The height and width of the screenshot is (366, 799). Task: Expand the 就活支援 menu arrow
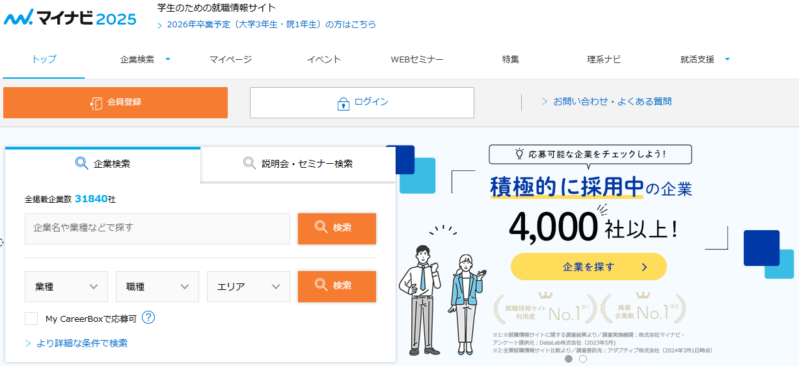(x=727, y=59)
